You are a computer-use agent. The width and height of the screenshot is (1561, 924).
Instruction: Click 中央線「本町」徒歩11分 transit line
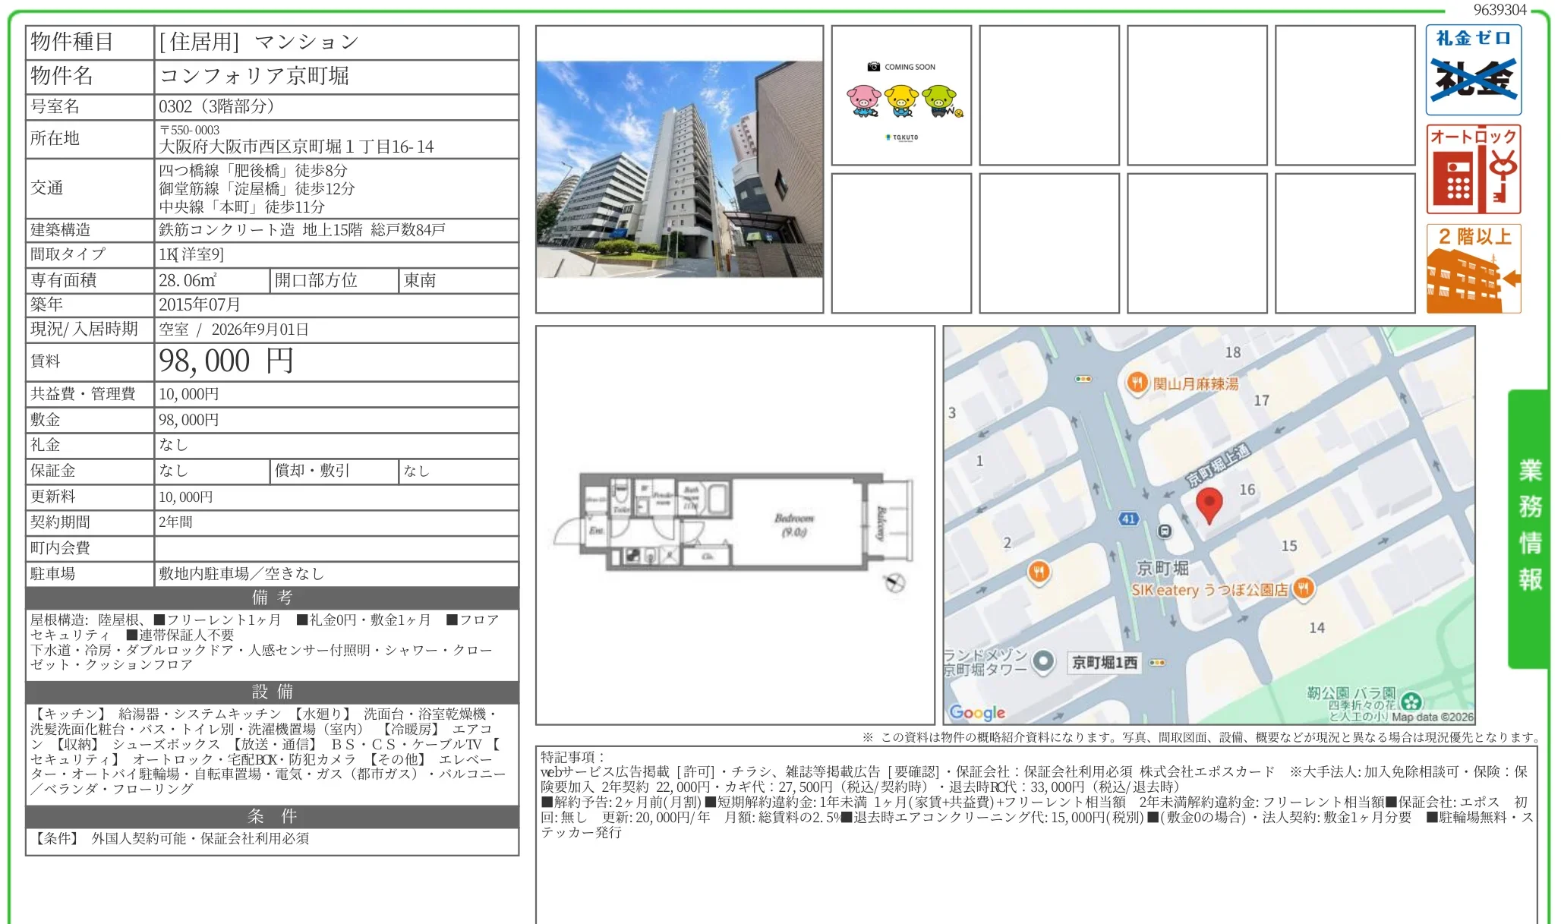tap(241, 207)
